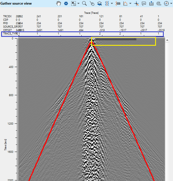Click the OFFSET value 494
The width and height of the screenshot is (173, 181).
(81, 30)
